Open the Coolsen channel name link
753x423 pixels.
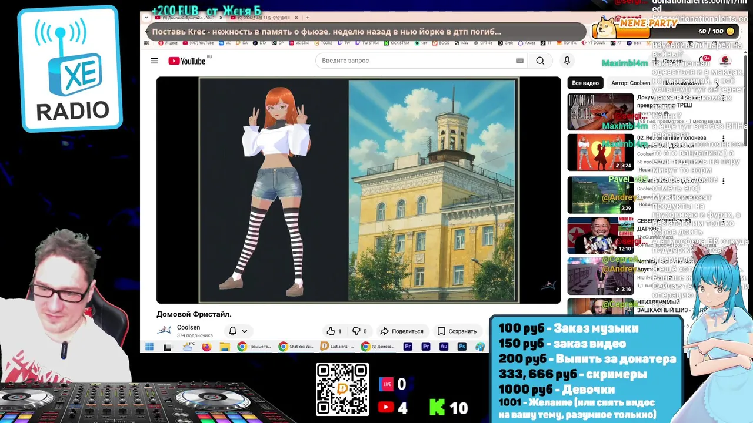(188, 327)
